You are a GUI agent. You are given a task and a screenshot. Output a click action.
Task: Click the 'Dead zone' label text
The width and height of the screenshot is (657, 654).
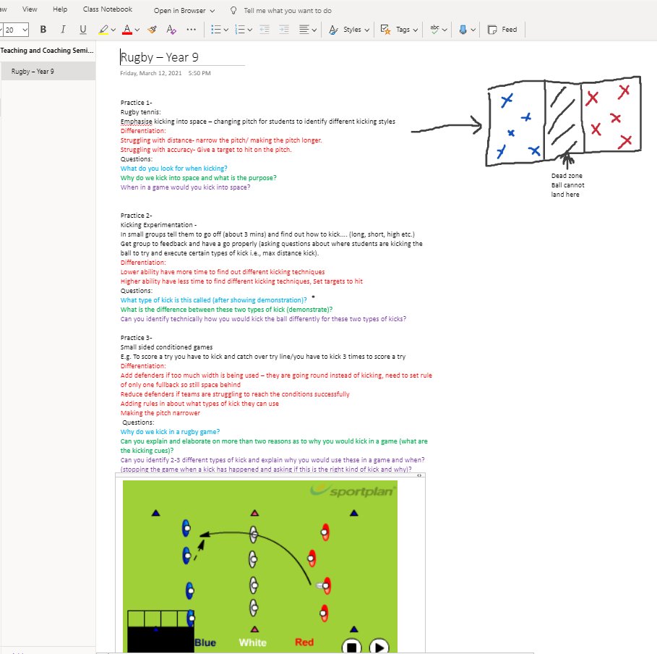567,176
